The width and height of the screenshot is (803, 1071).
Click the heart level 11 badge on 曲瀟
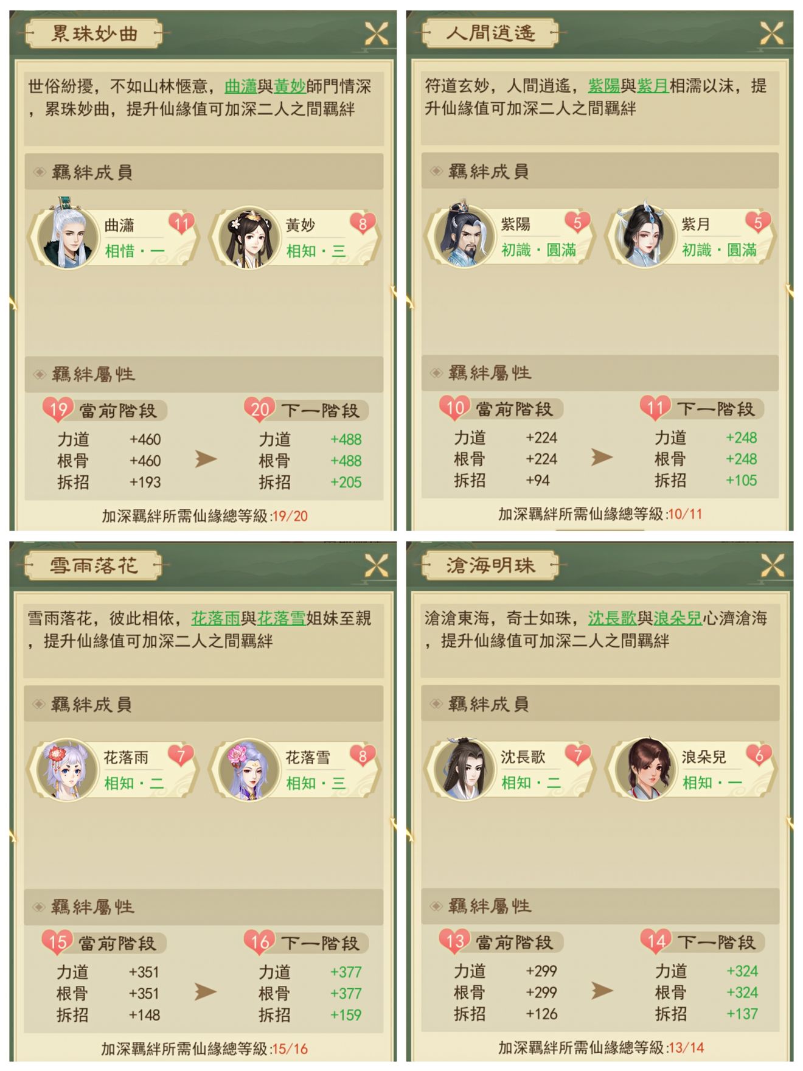181,225
